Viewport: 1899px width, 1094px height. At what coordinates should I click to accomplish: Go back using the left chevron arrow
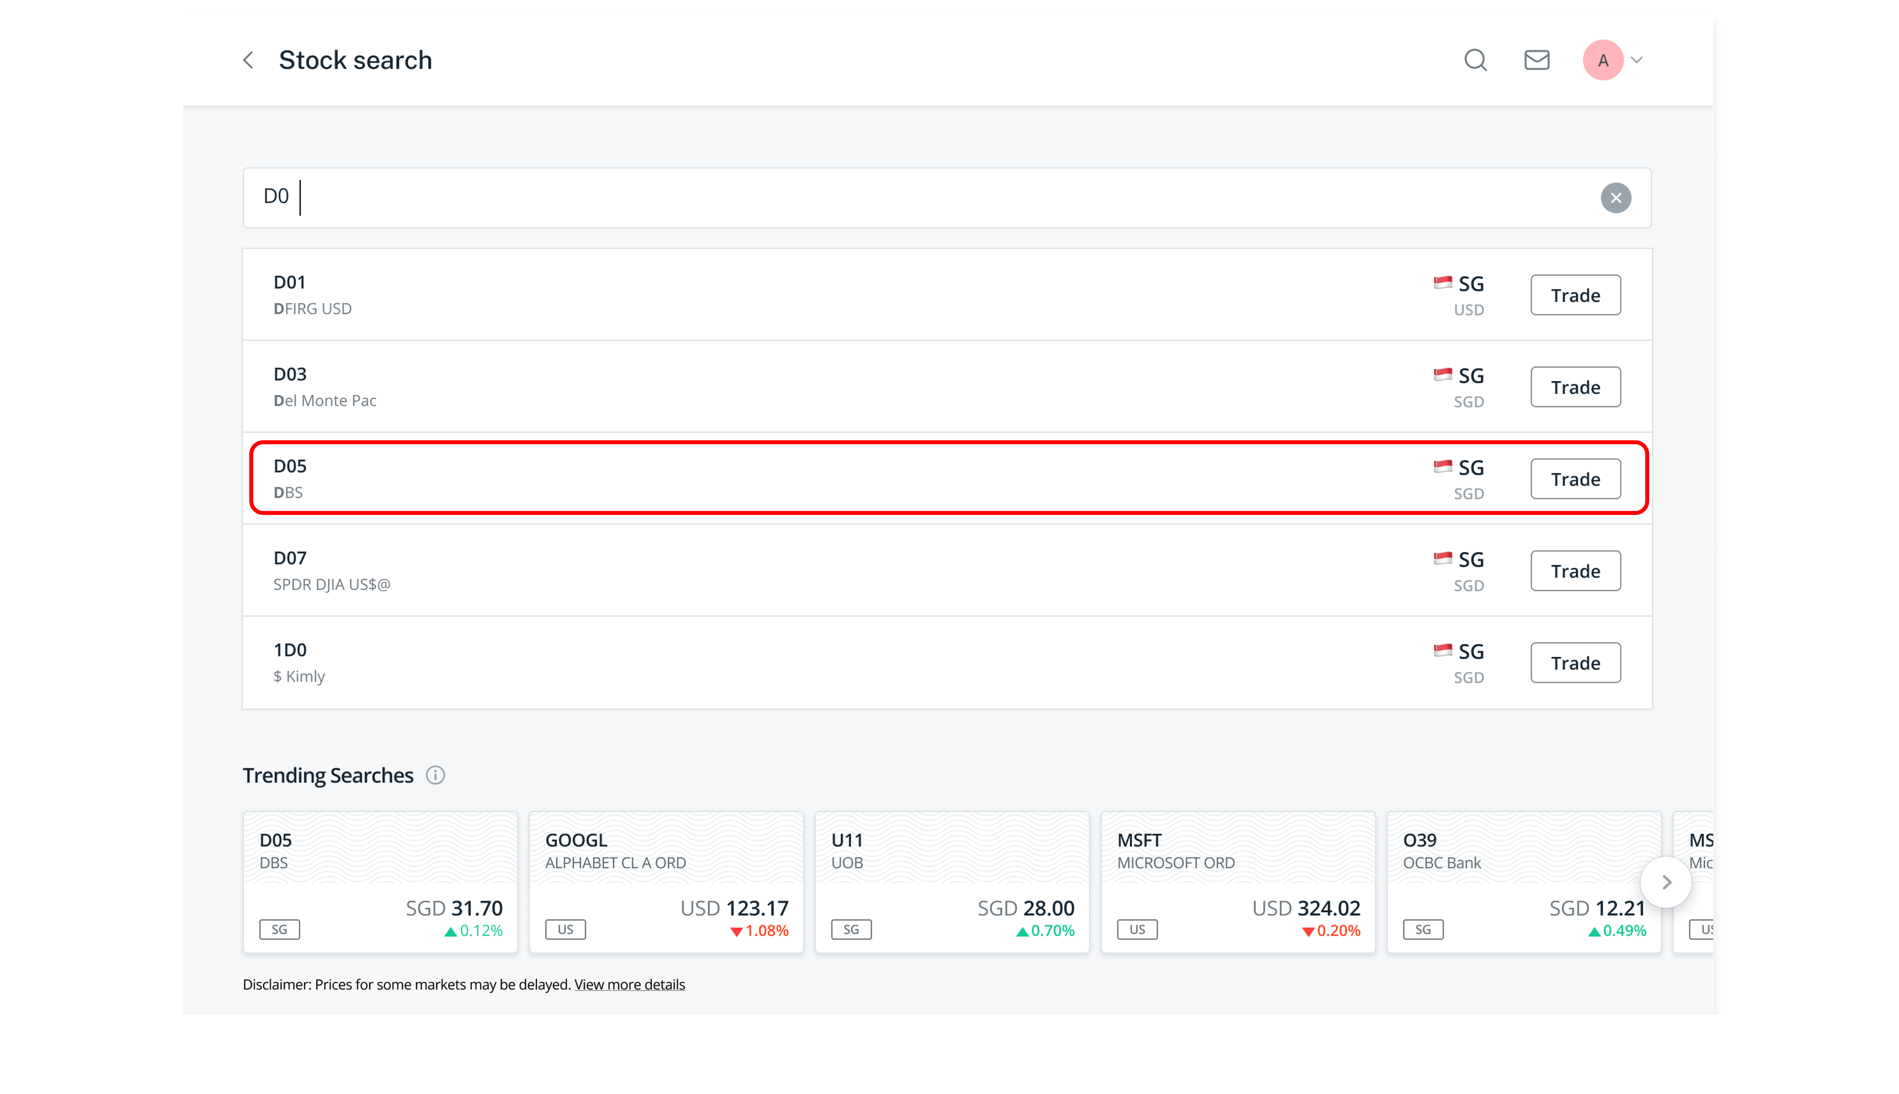(x=248, y=60)
